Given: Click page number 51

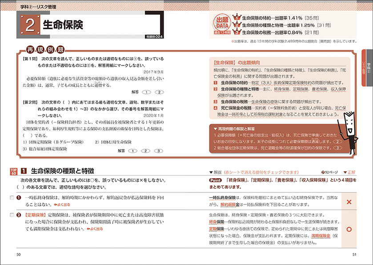Looking at the screenshot, I should click(x=354, y=254).
